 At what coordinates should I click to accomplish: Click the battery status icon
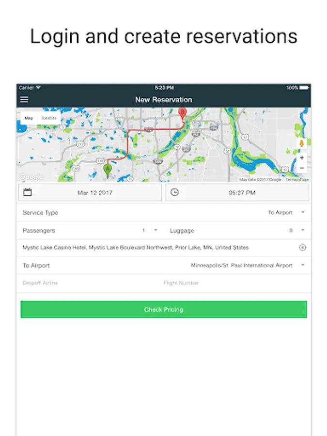click(304, 88)
